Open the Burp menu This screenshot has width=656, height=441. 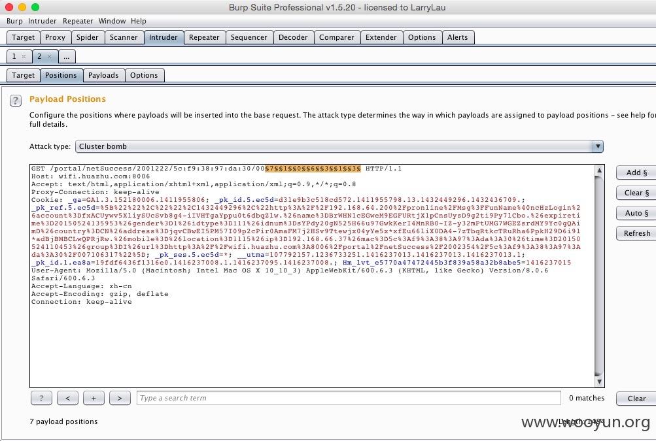tap(14, 21)
